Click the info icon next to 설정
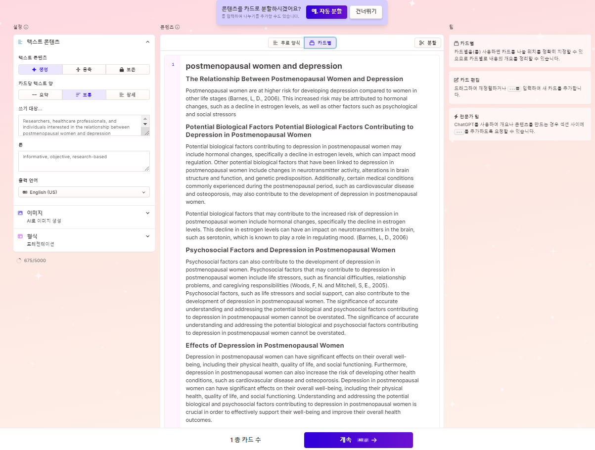Image resolution: width=595 pixels, height=450 pixels. click(x=26, y=27)
